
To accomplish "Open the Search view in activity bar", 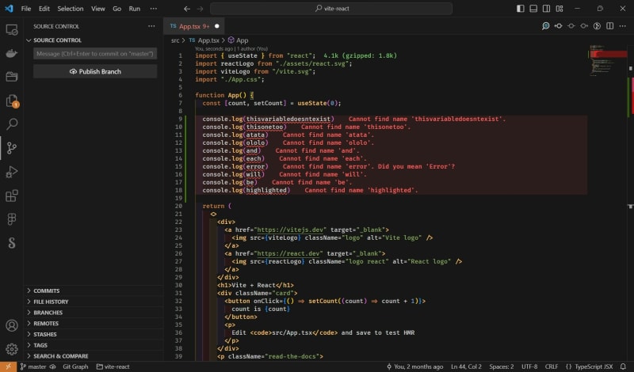I will tap(12, 124).
